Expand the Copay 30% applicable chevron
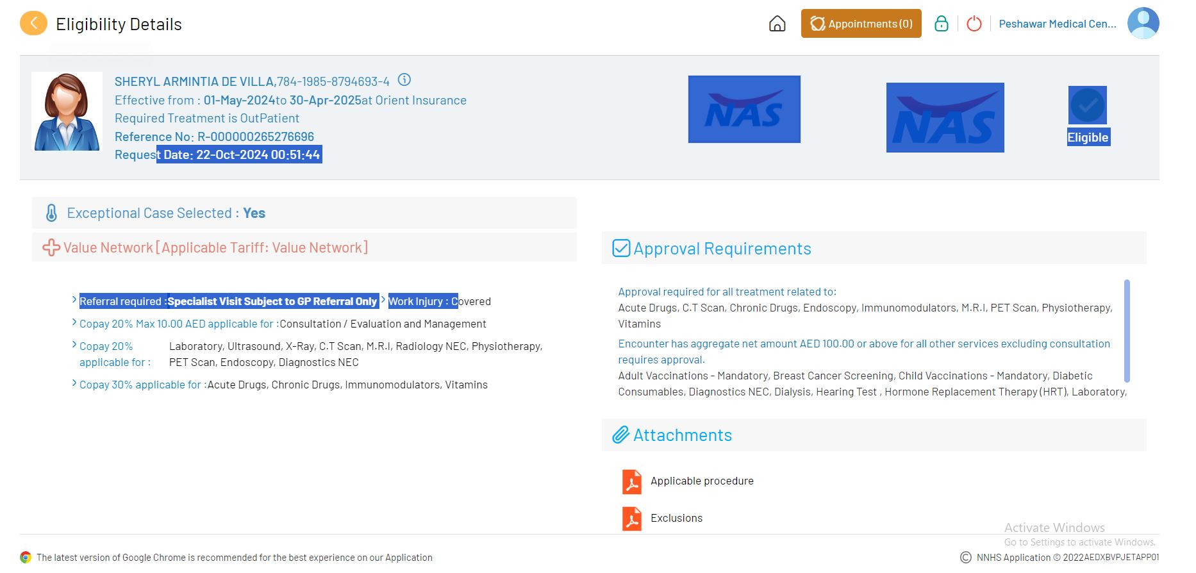 click(74, 383)
